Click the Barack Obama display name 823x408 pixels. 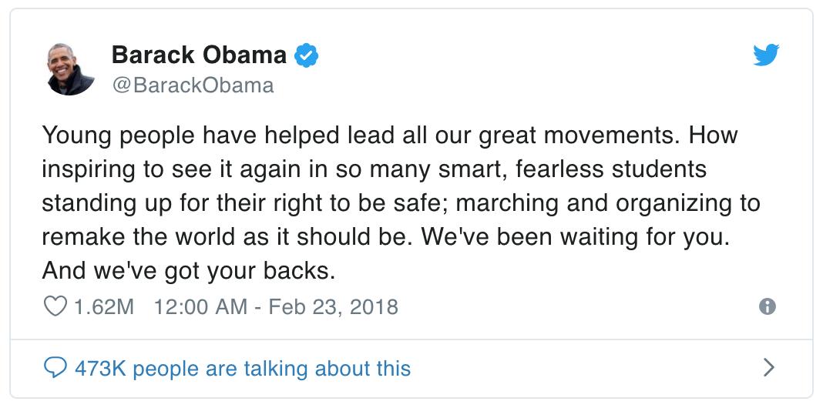coord(199,55)
